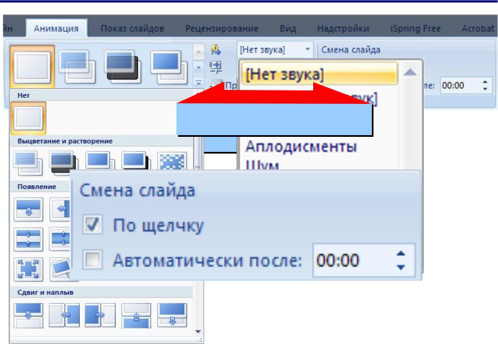Choose the last down-arrow transition in 'Сдвиг и наплыв'

click(x=171, y=314)
